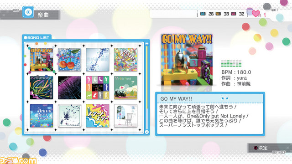The image size is (292, 164).
Task: Open the 楽曲 header label
Action: 43,15
